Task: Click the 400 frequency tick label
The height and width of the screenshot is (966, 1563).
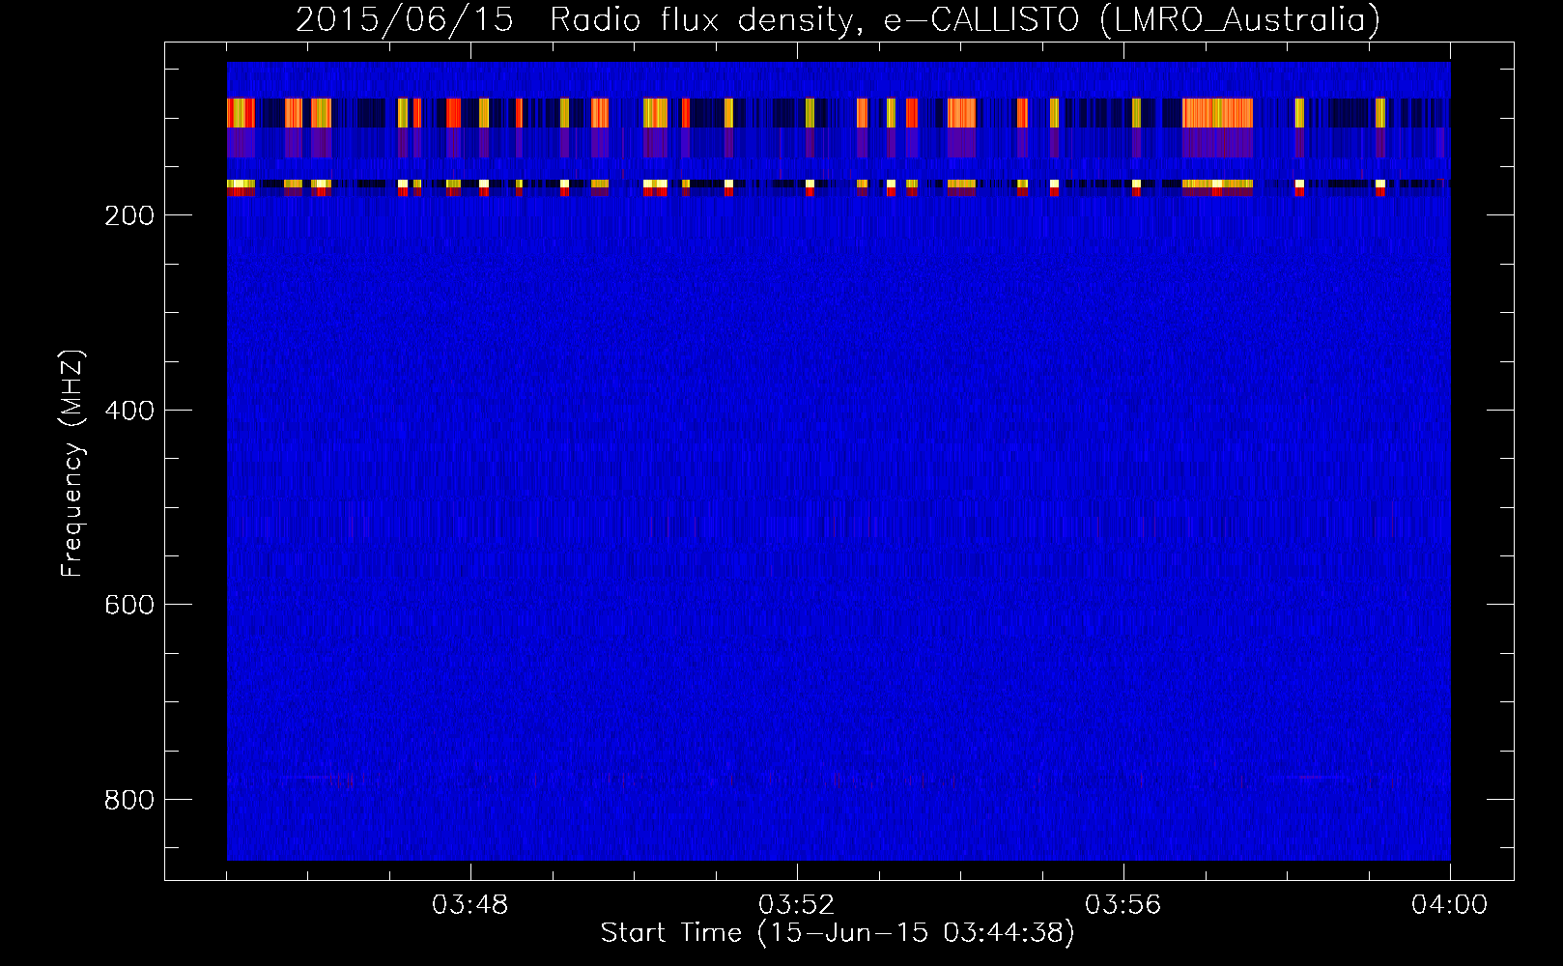Action: pos(129,411)
